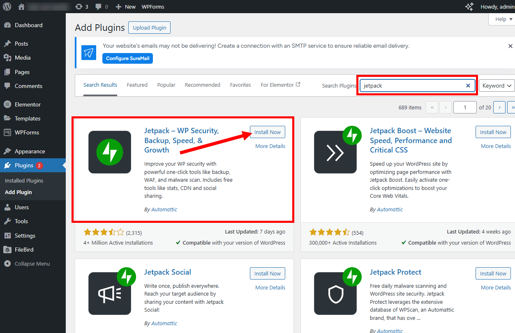The image size is (515, 333).
Task: Open Automattic author link under Jetpack WP Security
Action: (164, 209)
